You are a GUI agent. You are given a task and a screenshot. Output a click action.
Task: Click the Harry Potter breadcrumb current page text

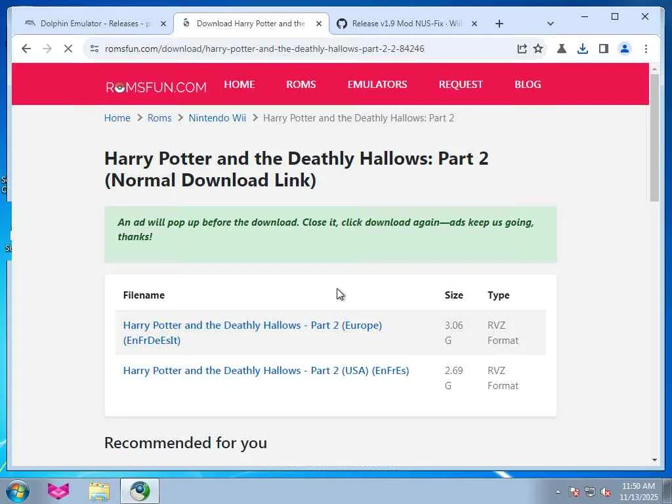pyautogui.click(x=358, y=118)
